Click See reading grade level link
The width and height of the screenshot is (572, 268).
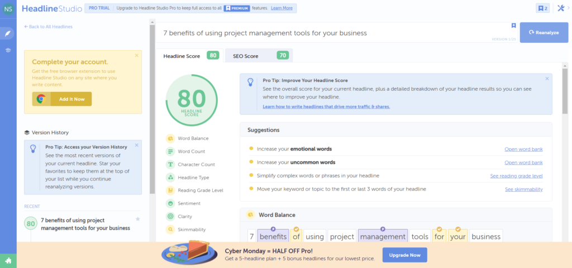516,176
